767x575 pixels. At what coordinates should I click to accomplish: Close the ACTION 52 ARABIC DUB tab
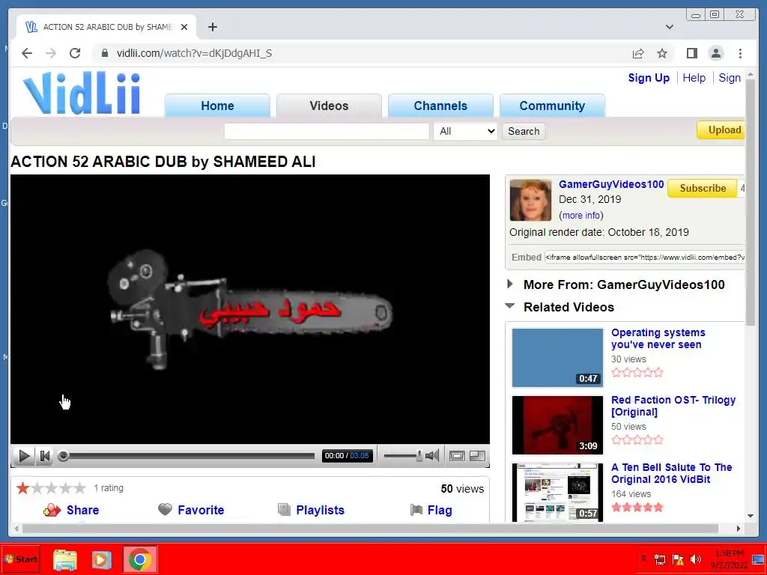coord(184,27)
